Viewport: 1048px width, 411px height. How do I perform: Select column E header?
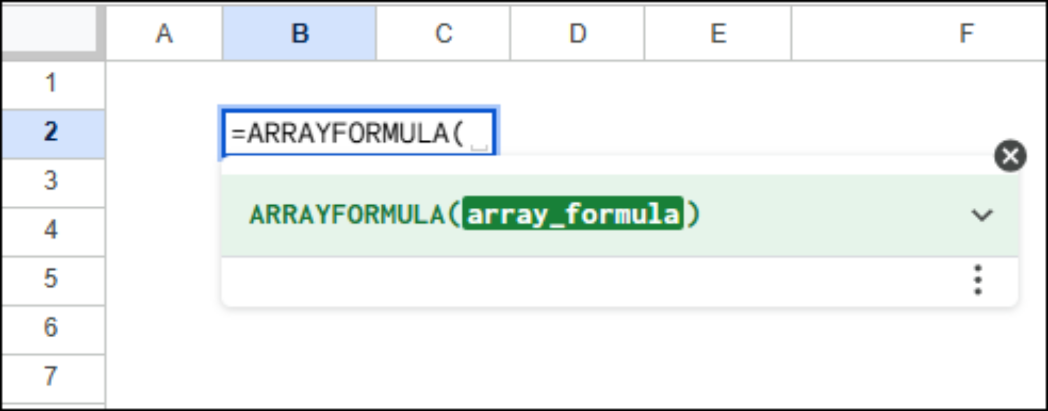pyautogui.click(x=717, y=34)
